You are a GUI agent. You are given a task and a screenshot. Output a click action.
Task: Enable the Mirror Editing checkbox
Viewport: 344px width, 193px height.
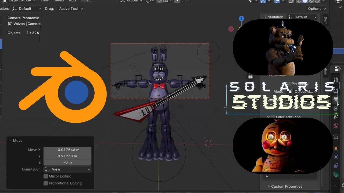(x=46, y=176)
